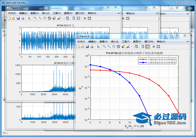Open brush color dropdown arrow in Figure 6
This screenshot has width=196, height=137.
pos(131,47)
